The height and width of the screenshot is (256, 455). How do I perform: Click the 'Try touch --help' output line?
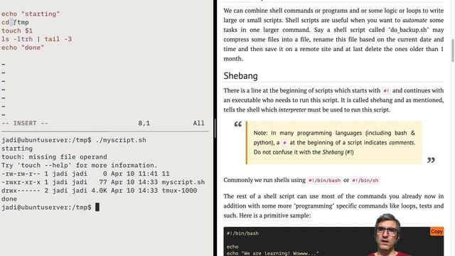[x=79, y=165]
